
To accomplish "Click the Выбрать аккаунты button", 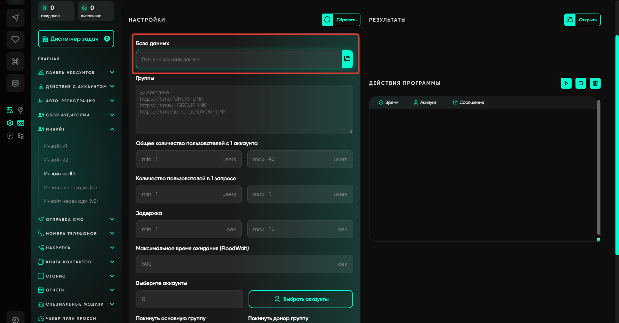I will coord(300,299).
